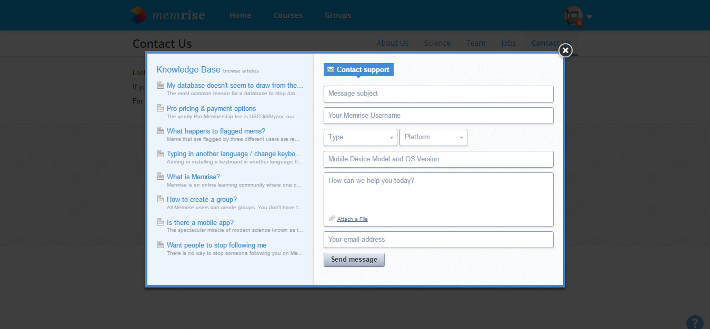Click the paperclip attach icon
The image size is (710, 329).
[332, 219]
